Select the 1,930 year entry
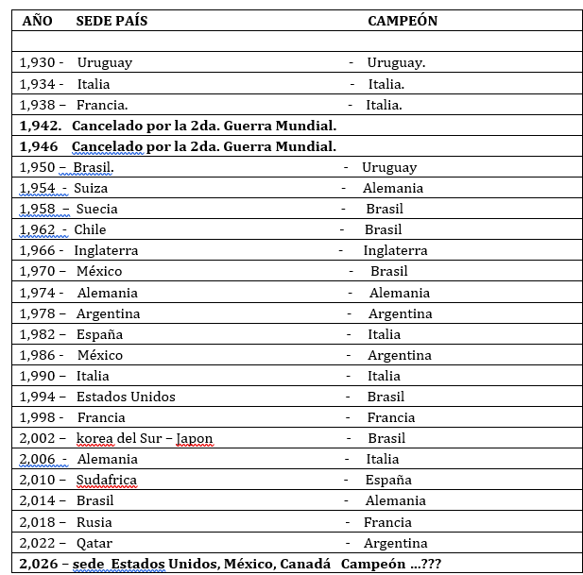The image size is (583, 575). (38, 62)
